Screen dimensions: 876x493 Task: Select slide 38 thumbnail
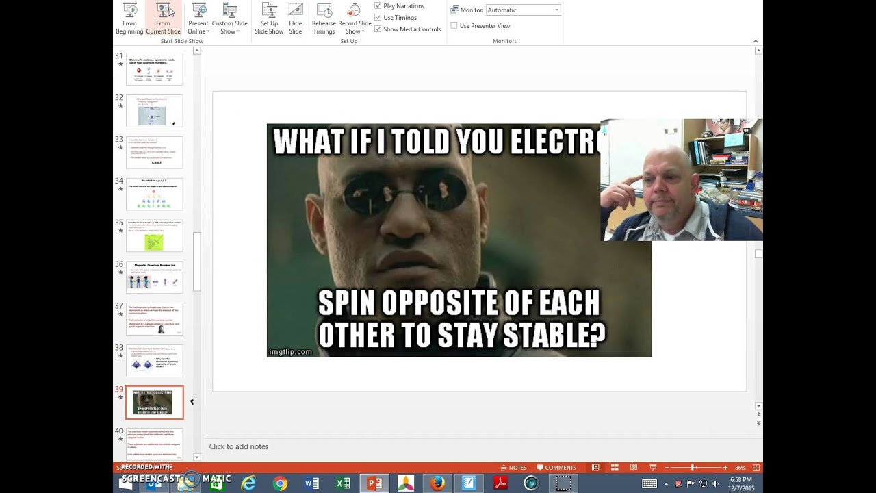pyautogui.click(x=155, y=361)
